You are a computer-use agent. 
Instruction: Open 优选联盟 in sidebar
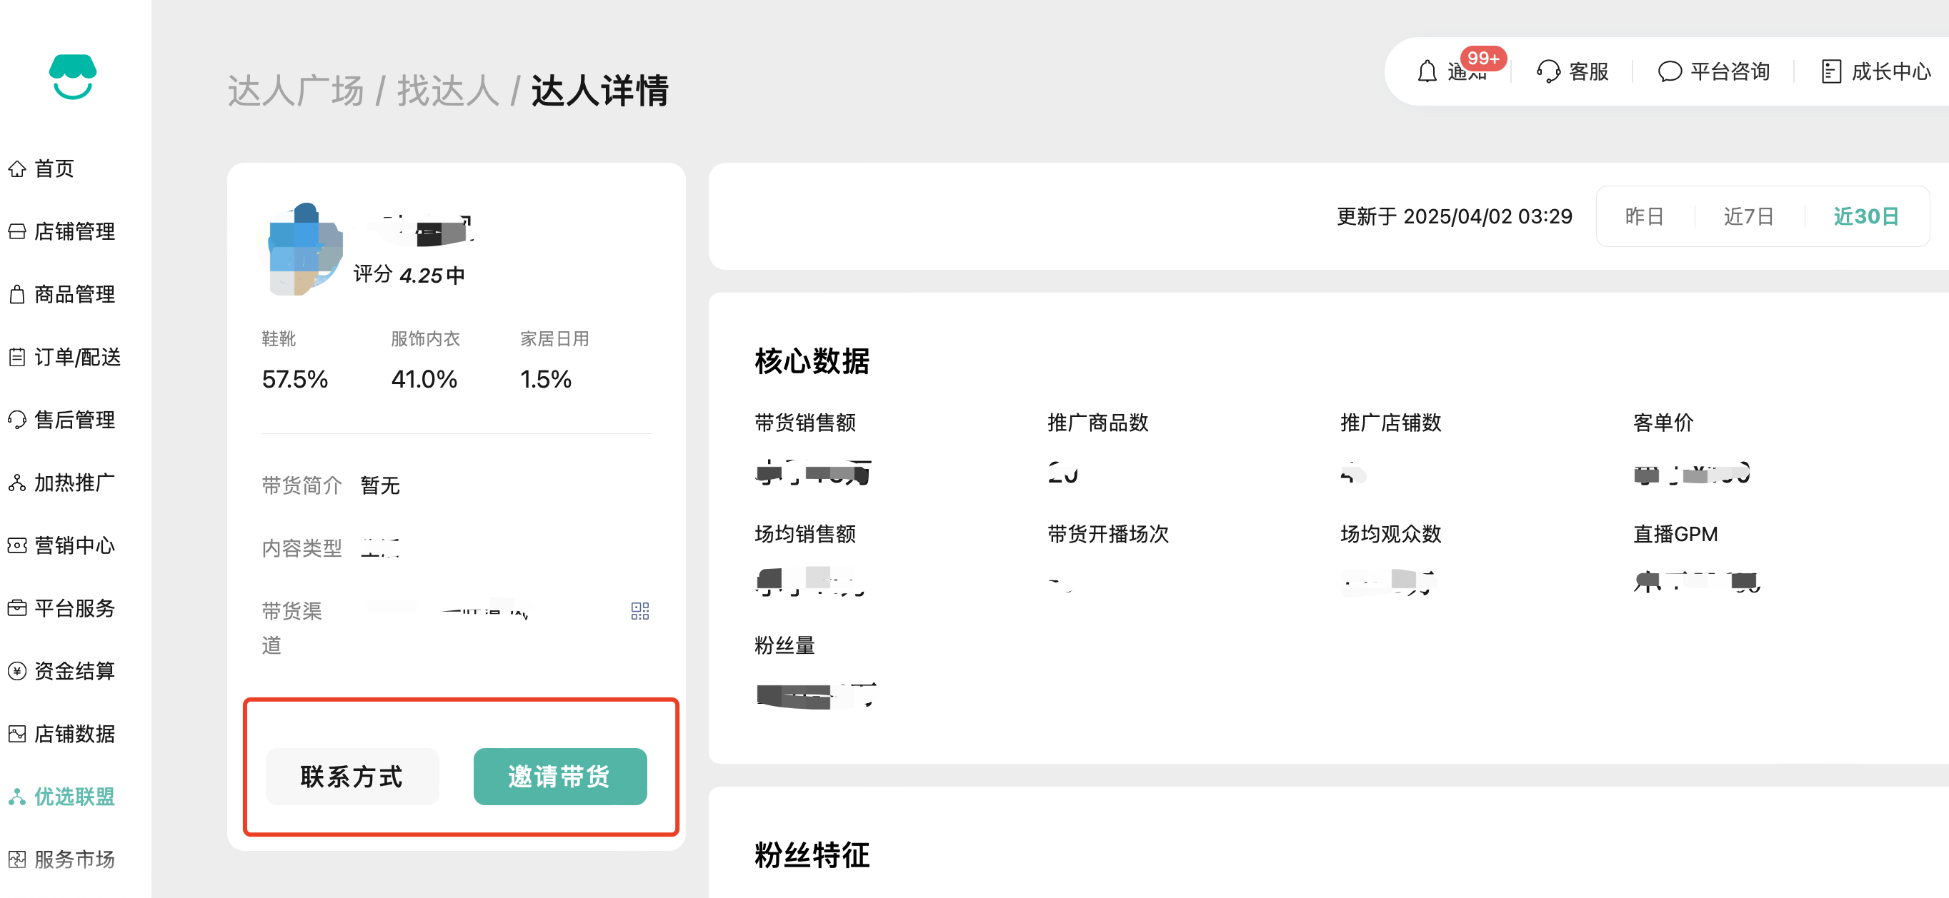(x=74, y=797)
